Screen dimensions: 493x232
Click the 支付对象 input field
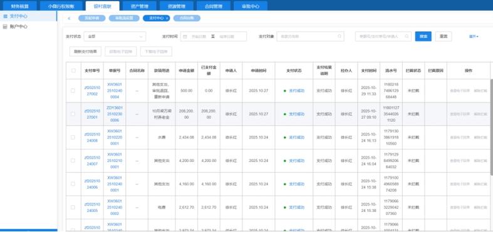click(x=310, y=36)
